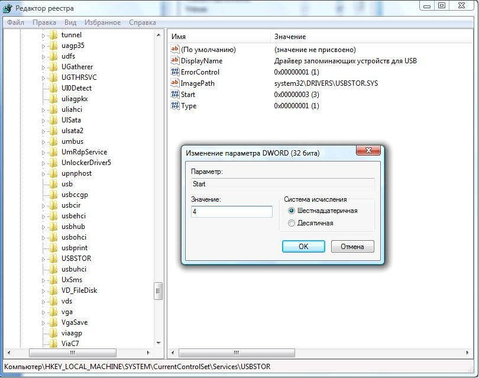Expand the UGatherer tree node arrow
The image size is (479, 378).
[43, 67]
